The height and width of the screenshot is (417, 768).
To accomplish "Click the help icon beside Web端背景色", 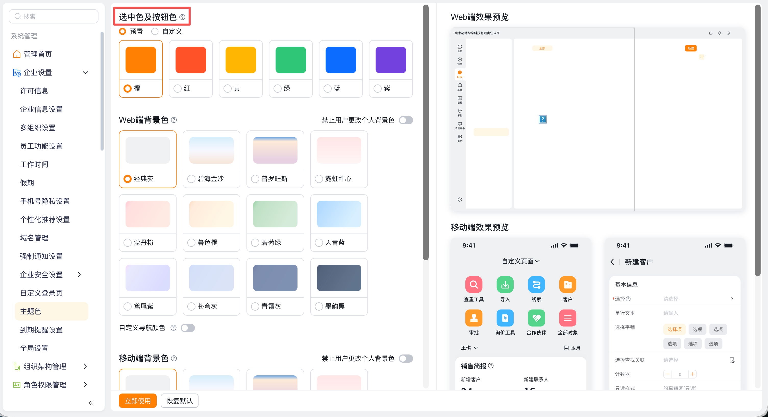I will [x=174, y=120].
